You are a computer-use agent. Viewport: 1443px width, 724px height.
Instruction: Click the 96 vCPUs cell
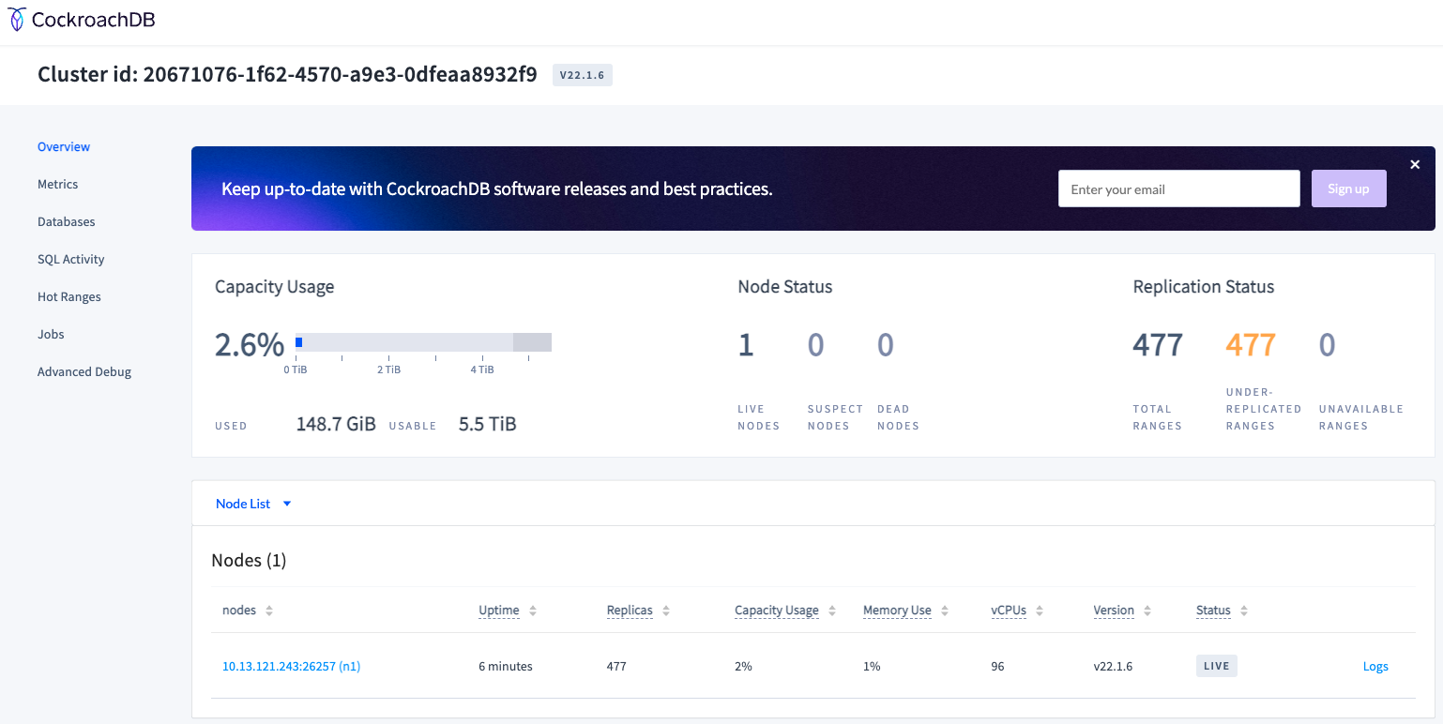pyautogui.click(x=998, y=666)
